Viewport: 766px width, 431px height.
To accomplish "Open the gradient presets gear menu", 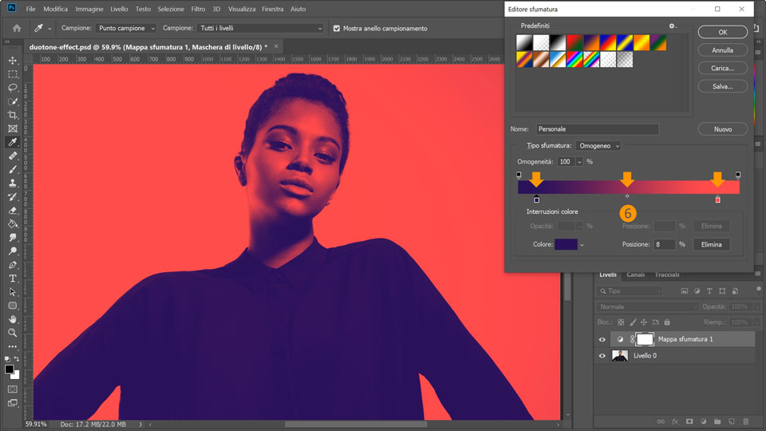I will [x=673, y=26].
